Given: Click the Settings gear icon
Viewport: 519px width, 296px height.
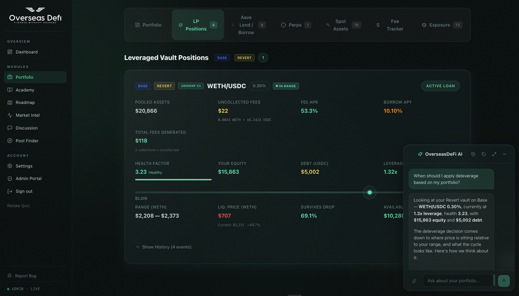Looking at the screenshot, I should 10,166.
